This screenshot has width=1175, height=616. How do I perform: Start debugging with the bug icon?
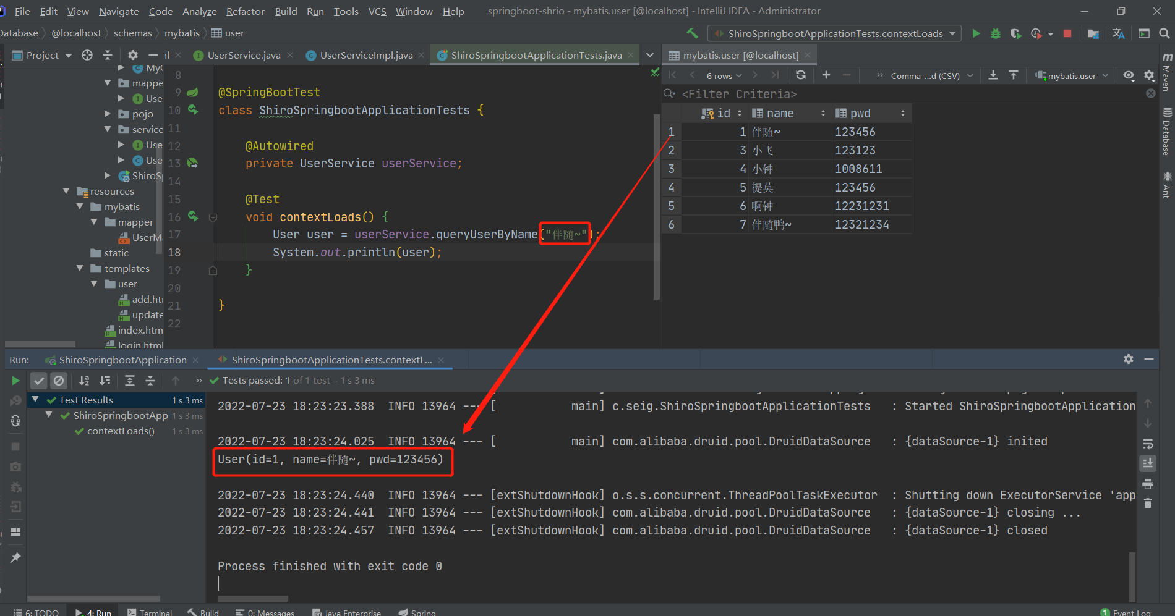(x=996, y=33)
